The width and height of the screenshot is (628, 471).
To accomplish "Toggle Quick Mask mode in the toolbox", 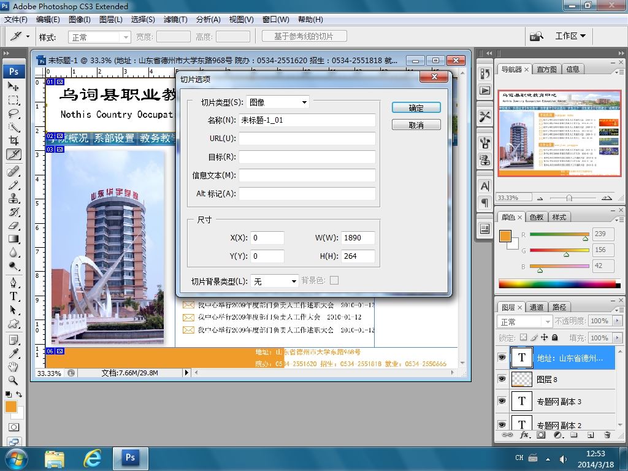I will pos(13,427).
